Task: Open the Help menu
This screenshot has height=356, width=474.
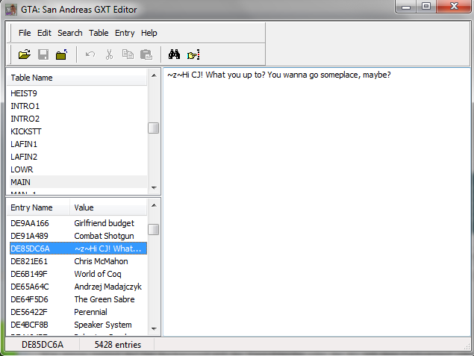Action: click(149, 33)
